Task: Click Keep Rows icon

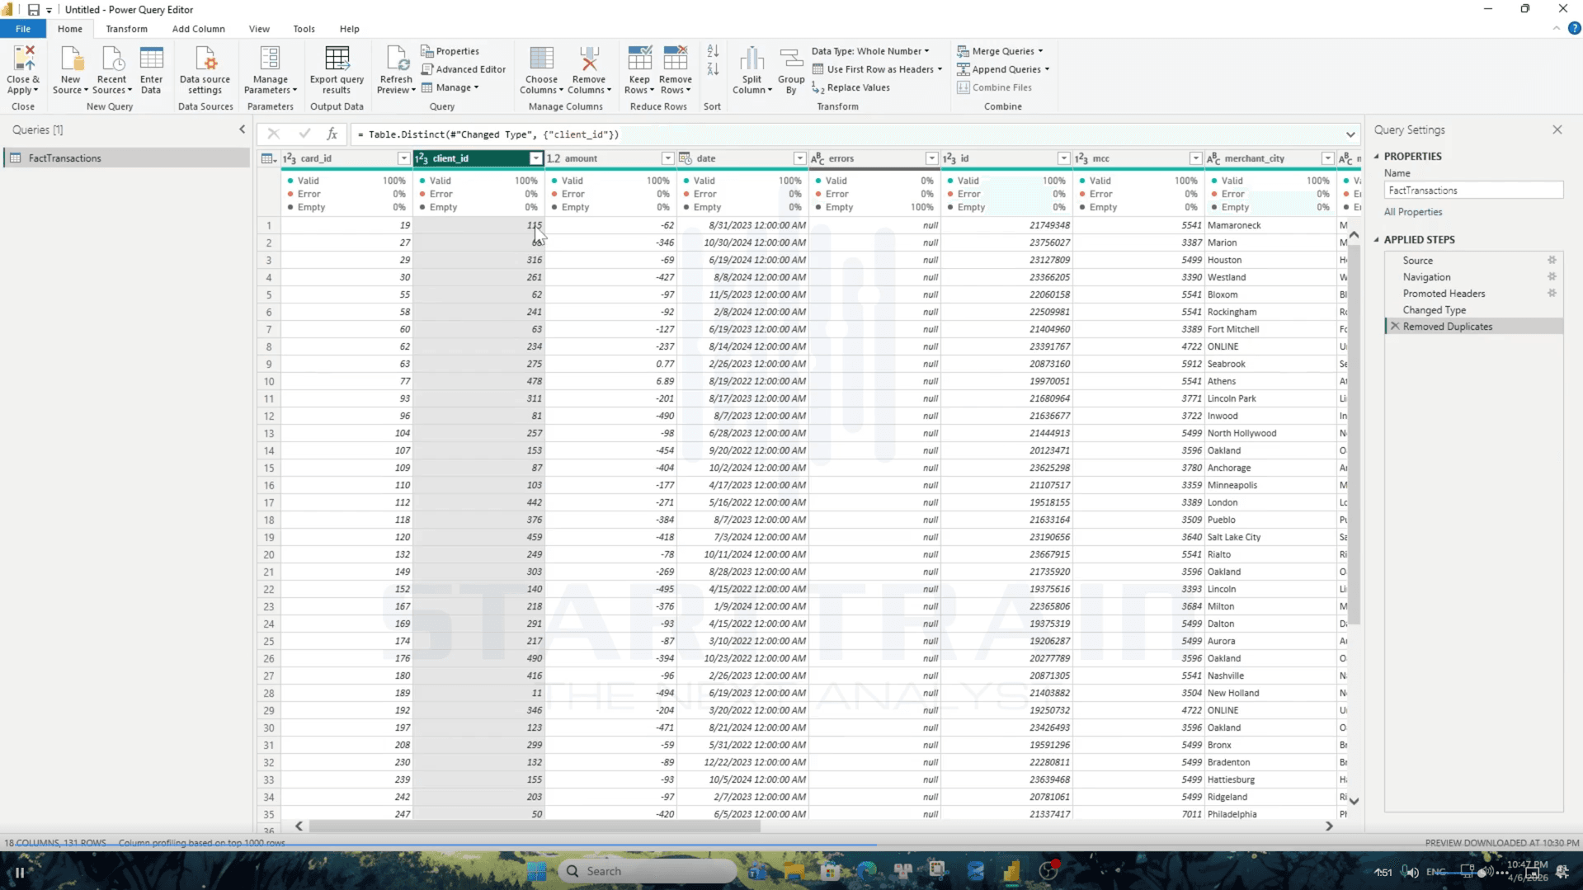Action: [x=639, y=59]
